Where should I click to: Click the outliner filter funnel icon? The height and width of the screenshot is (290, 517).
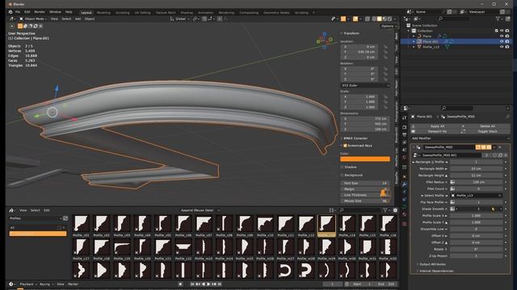point(498,19)
